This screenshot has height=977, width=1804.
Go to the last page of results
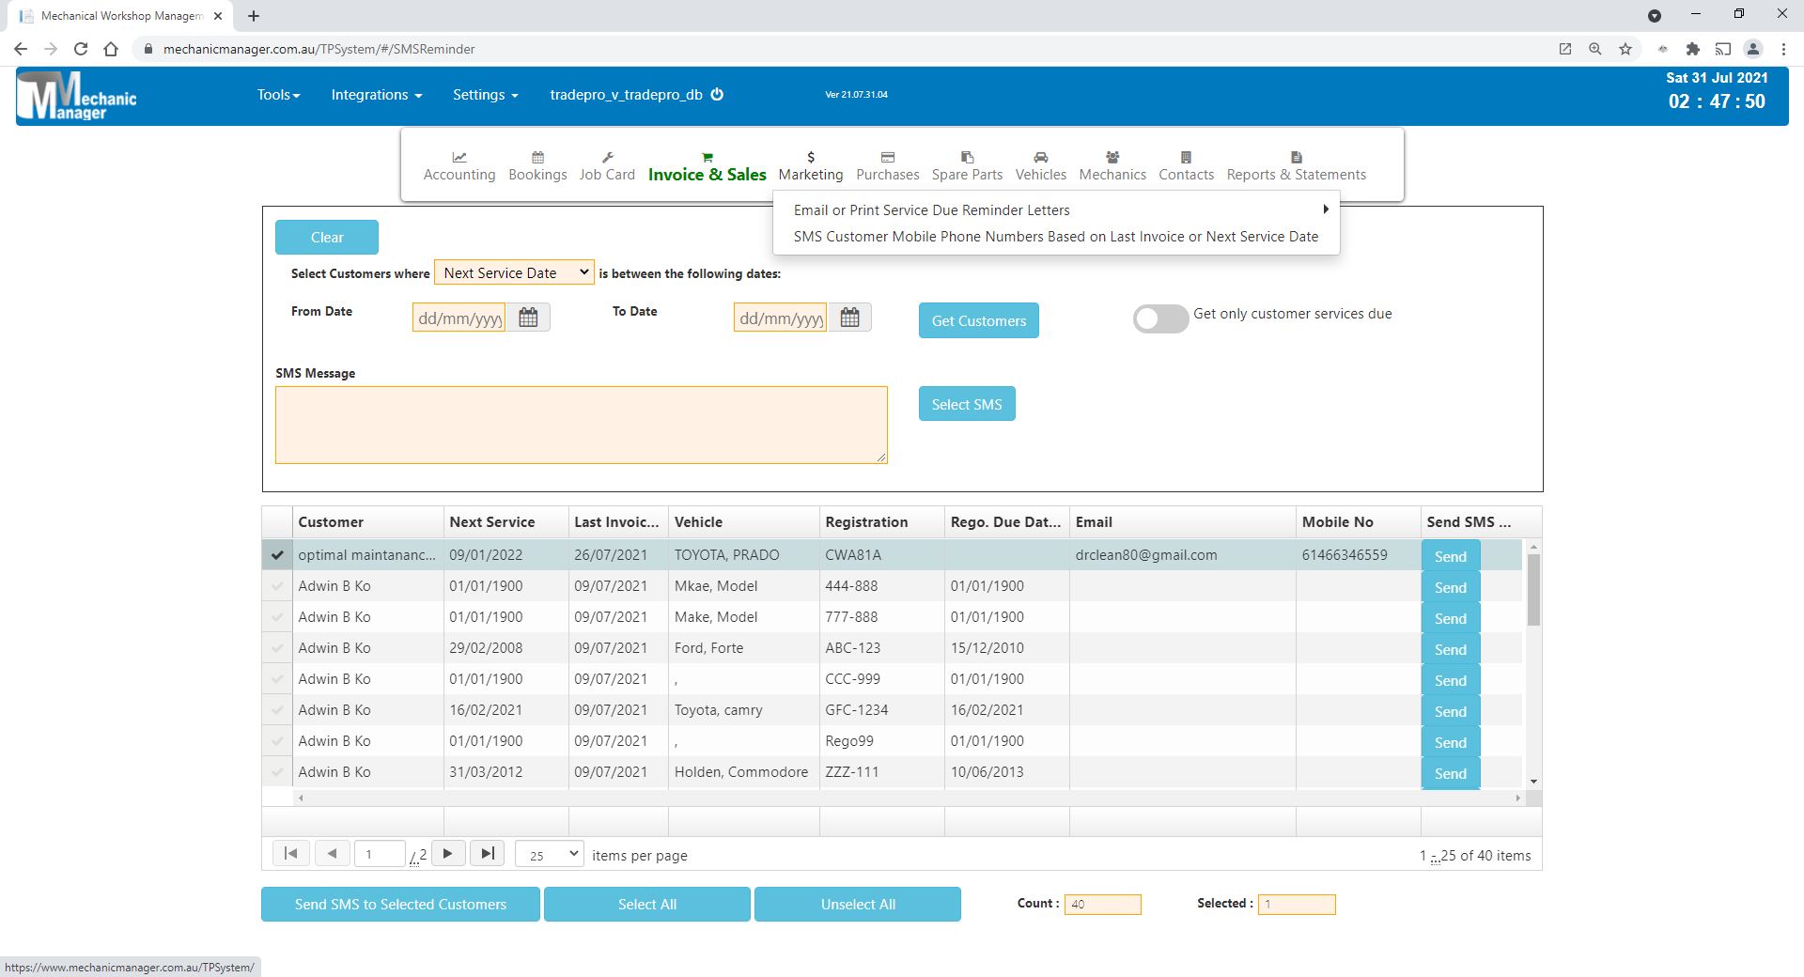tap(487, 854)
